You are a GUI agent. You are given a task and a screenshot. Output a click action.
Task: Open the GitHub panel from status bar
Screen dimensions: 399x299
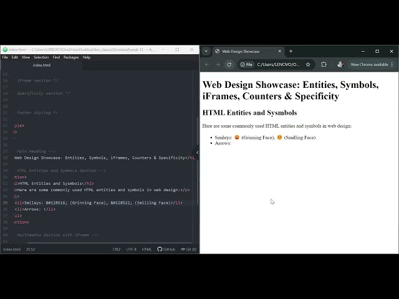[166, 249]
